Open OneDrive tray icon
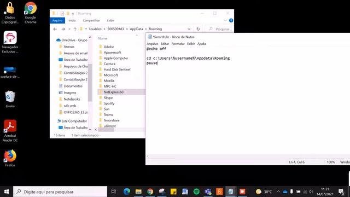The width and height of the screenshot is (350, 197). 285,192
